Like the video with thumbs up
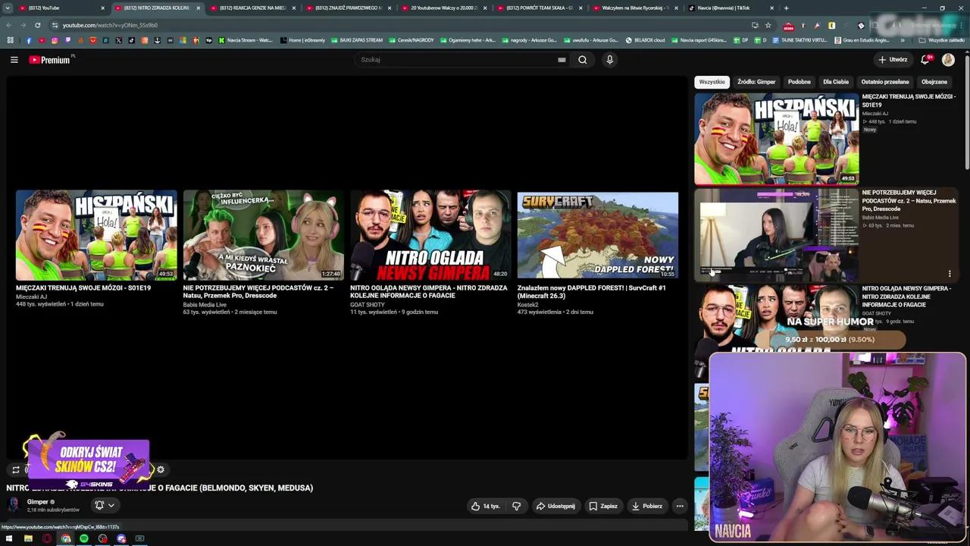The width and height of the screenshot is (970, 546). [484, 506]
